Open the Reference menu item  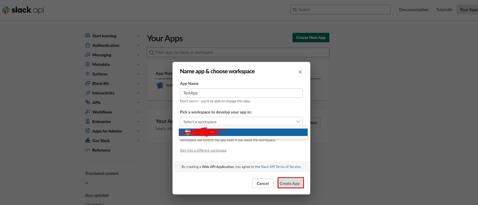pos(101,150)
